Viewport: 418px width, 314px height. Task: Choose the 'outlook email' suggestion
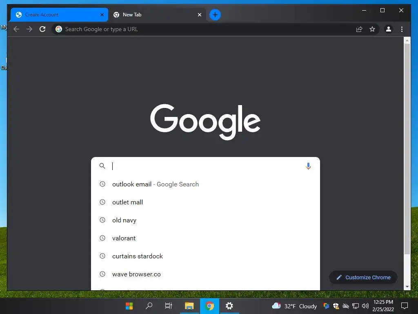[205, 184]
